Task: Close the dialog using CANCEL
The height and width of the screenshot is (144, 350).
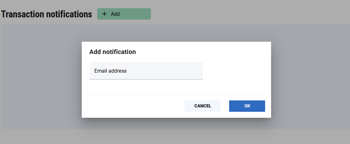Action: (203, 106)
